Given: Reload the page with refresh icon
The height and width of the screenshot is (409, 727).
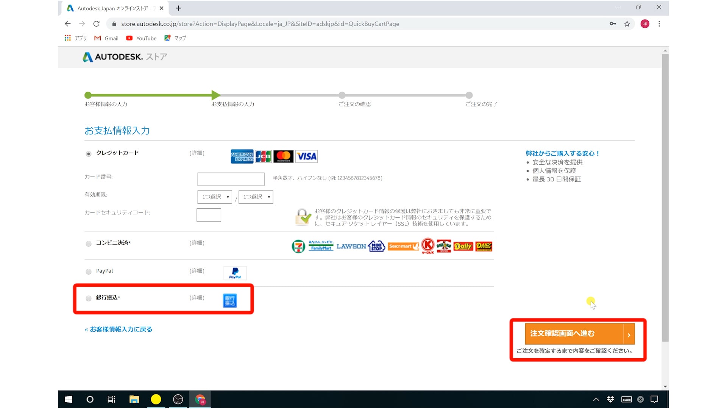Looking at the screenshot, I should tap(97, 24).
